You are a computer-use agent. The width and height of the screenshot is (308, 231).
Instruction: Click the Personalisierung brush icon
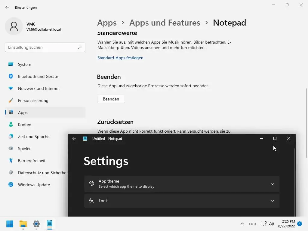point(11,100)
